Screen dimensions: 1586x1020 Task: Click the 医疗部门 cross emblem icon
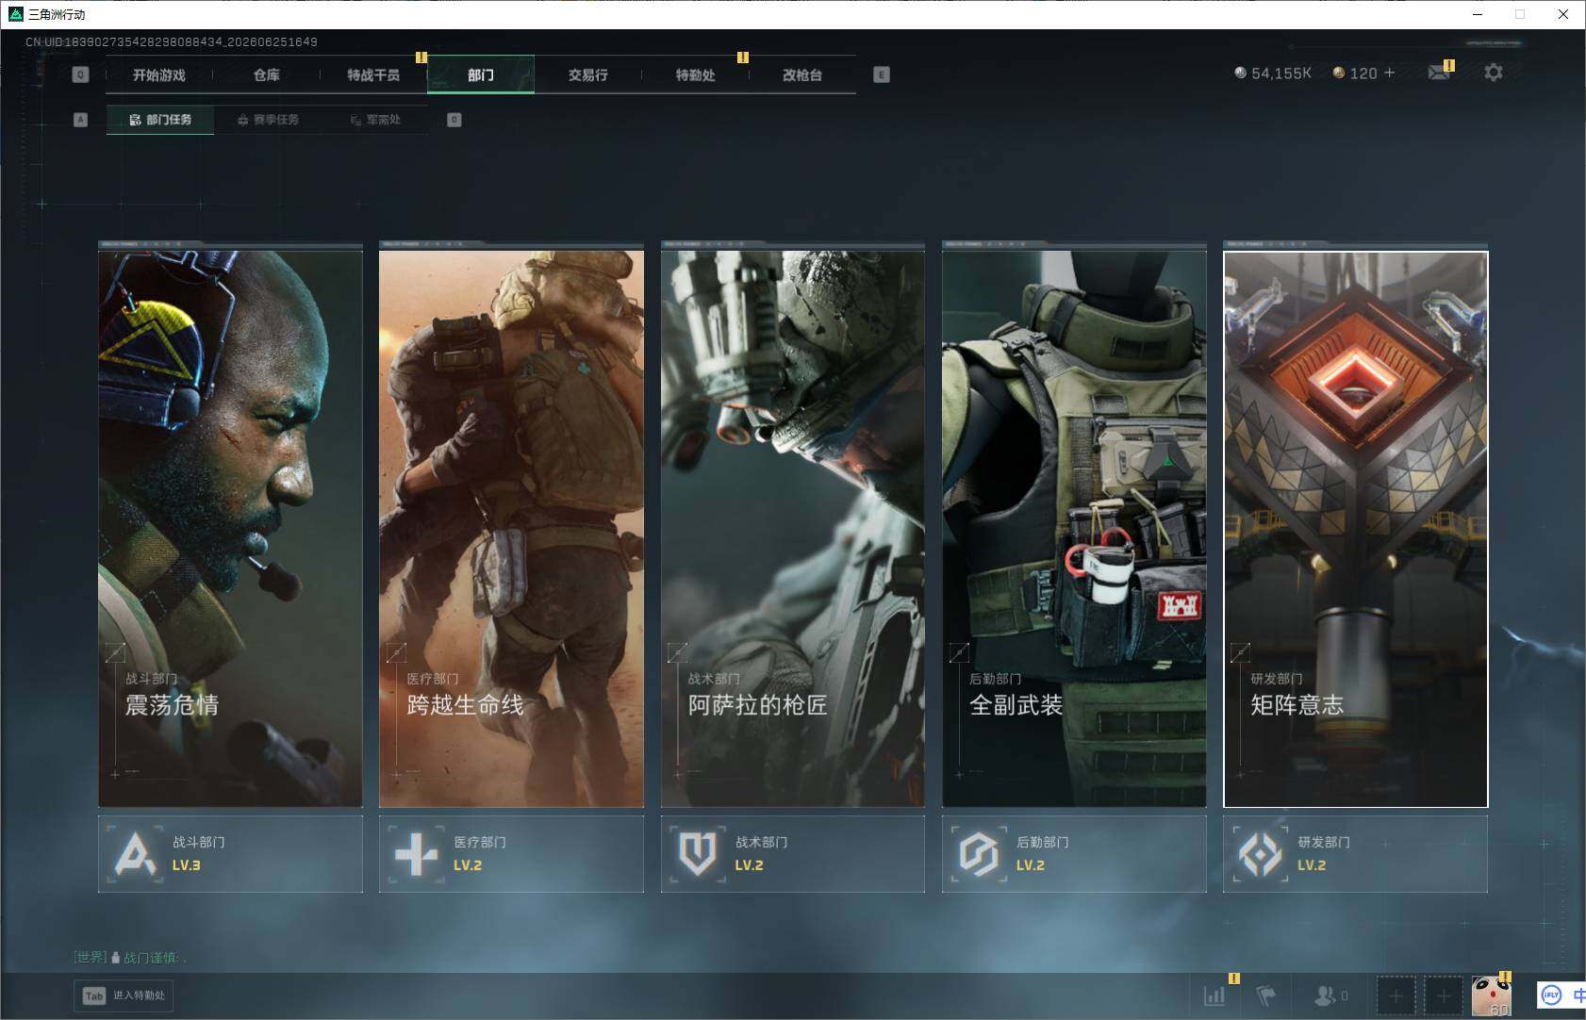click(416, 854)
